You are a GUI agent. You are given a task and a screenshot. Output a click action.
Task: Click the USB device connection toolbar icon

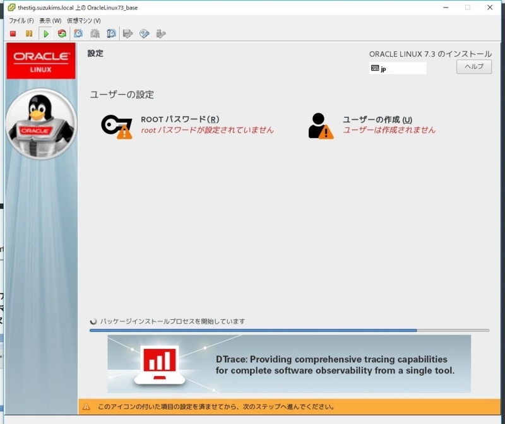(161, 33)
